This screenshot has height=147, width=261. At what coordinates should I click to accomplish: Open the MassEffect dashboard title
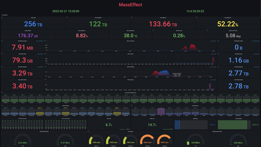tap(130, 5)
